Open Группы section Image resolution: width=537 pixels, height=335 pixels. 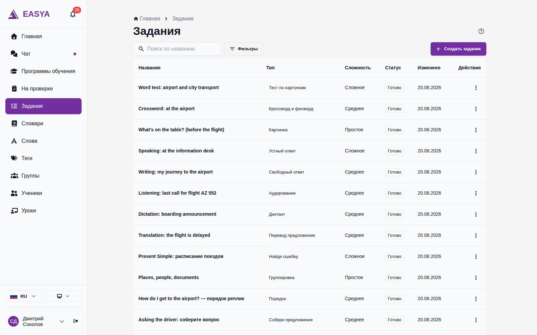43,176
